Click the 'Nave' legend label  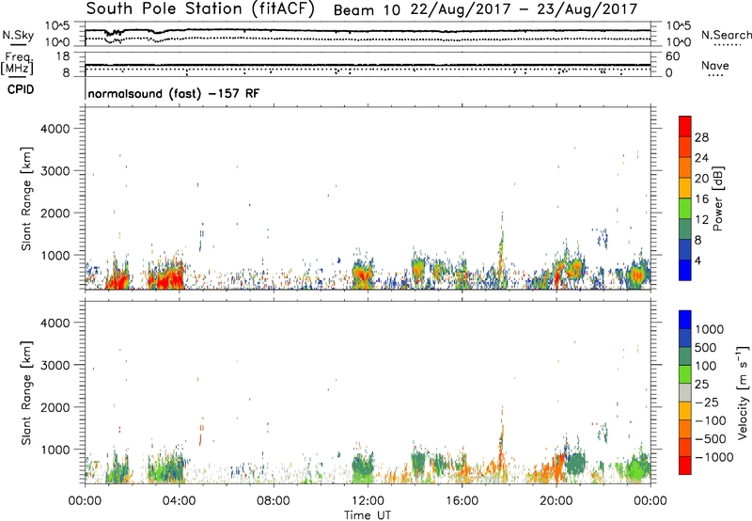click(x=714, y=66)
